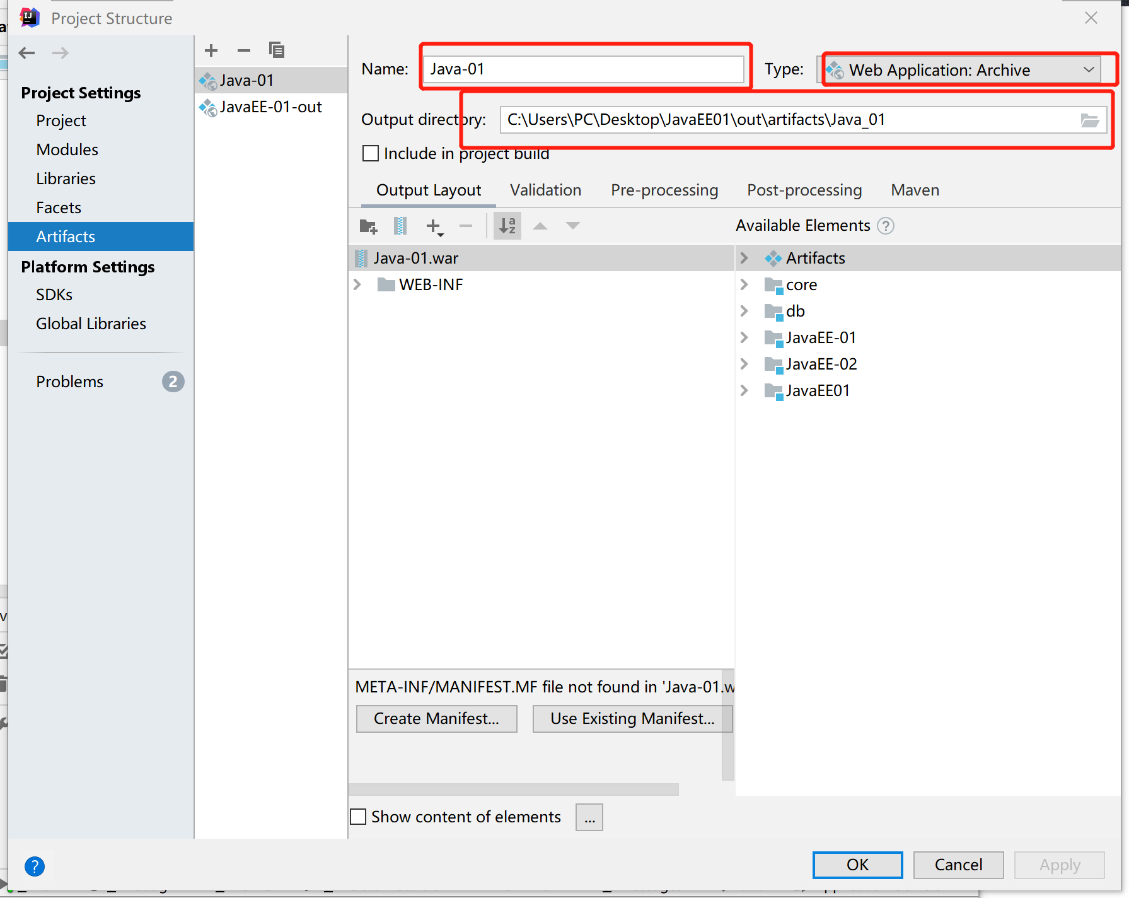
Task: Enable Include in project build
Action: (371, 153)
